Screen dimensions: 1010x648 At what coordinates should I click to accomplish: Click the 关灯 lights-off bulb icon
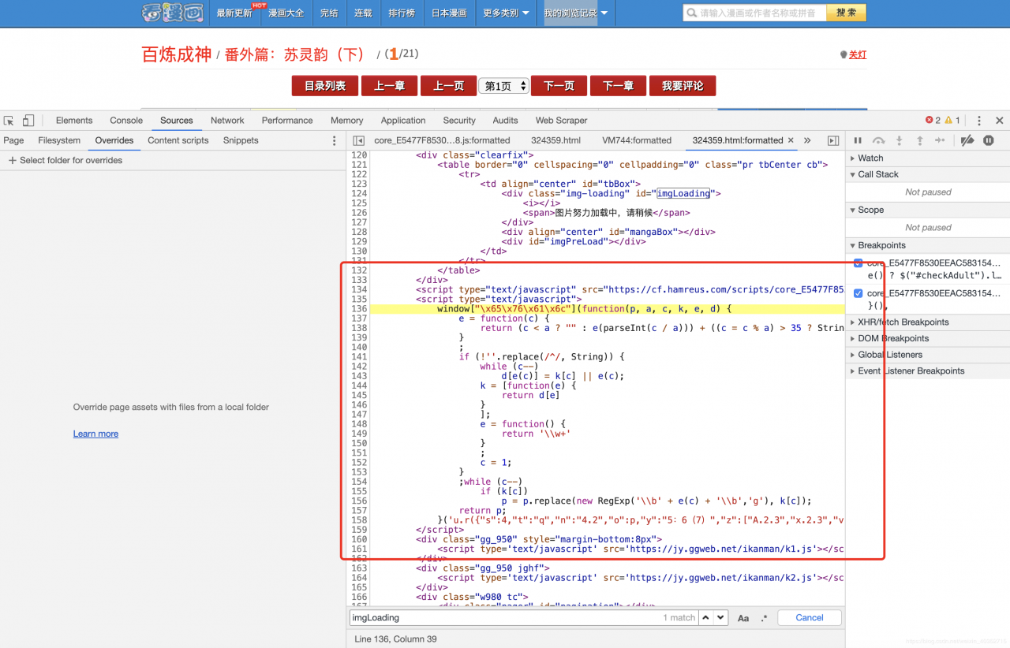pos(844,54)
